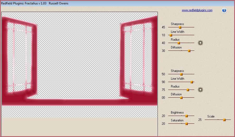Open the www.redfieldplugins.com link
The image size is (235, 137).
197,10
